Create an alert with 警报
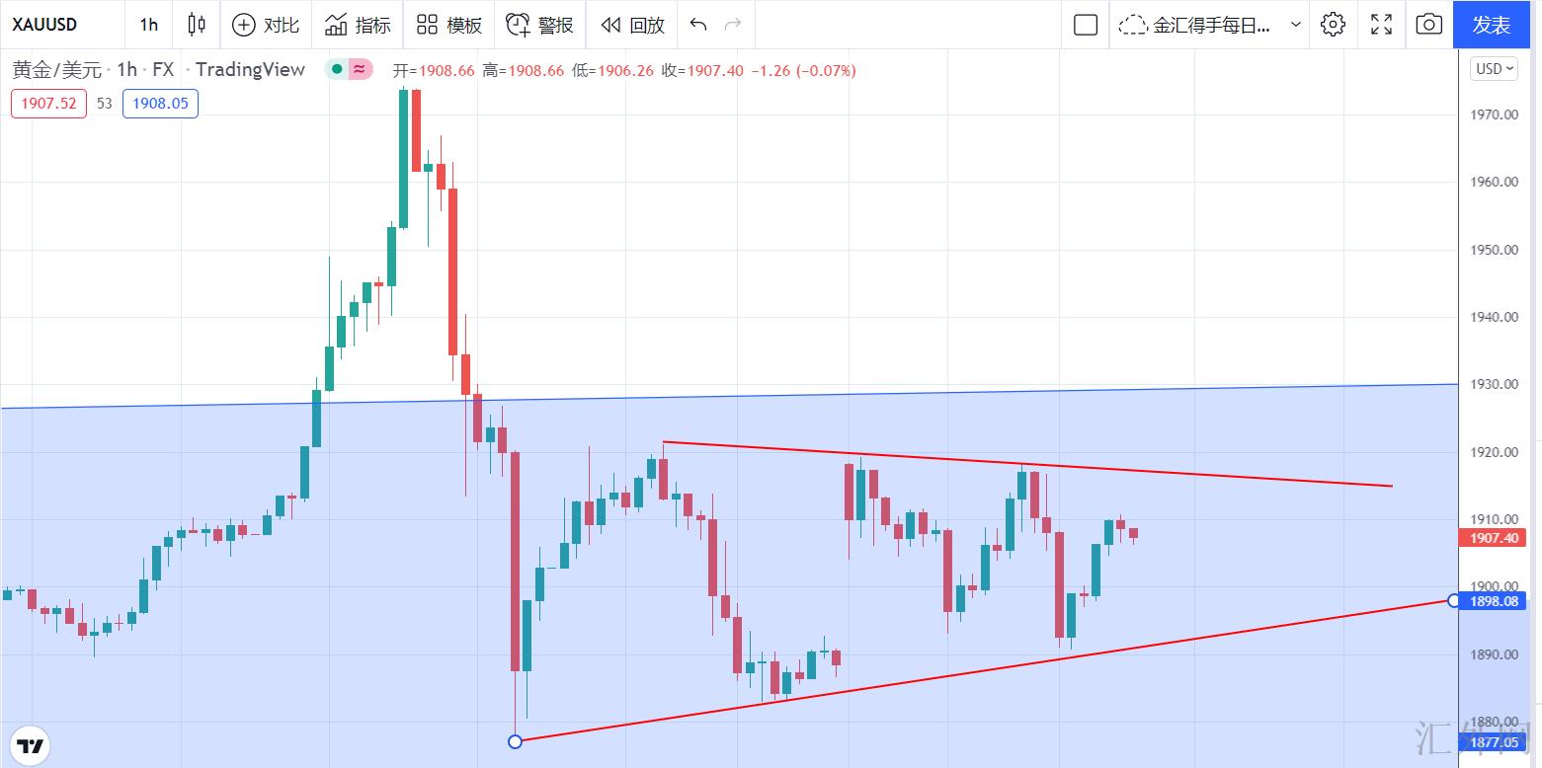The height and width of the screenshot is (768, 1542). click(x=539, y=25)
